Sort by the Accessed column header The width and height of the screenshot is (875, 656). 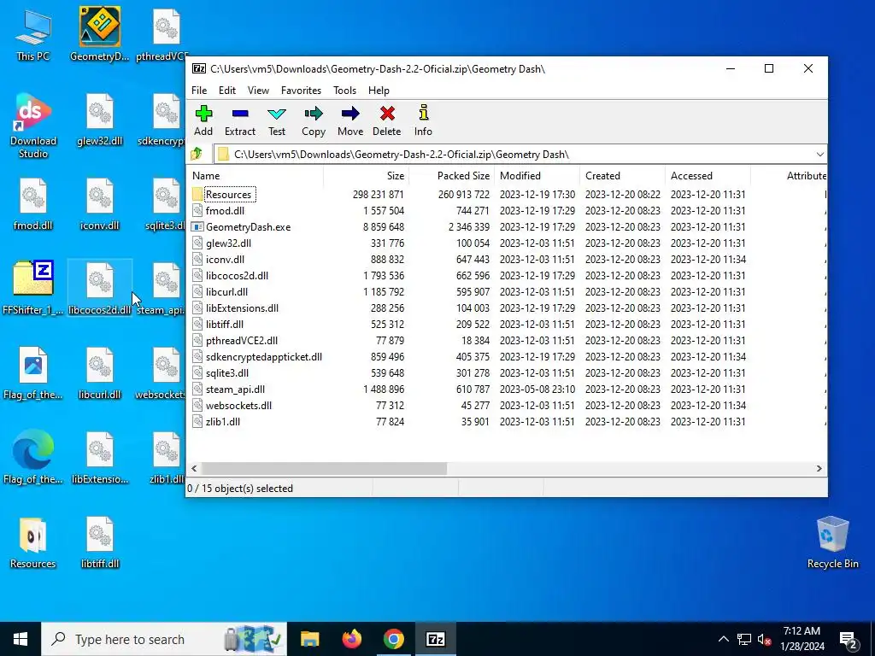[x=708, y=176]
